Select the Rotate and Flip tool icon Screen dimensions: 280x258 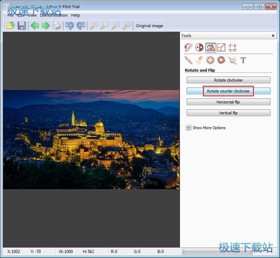tap(211, 47)
